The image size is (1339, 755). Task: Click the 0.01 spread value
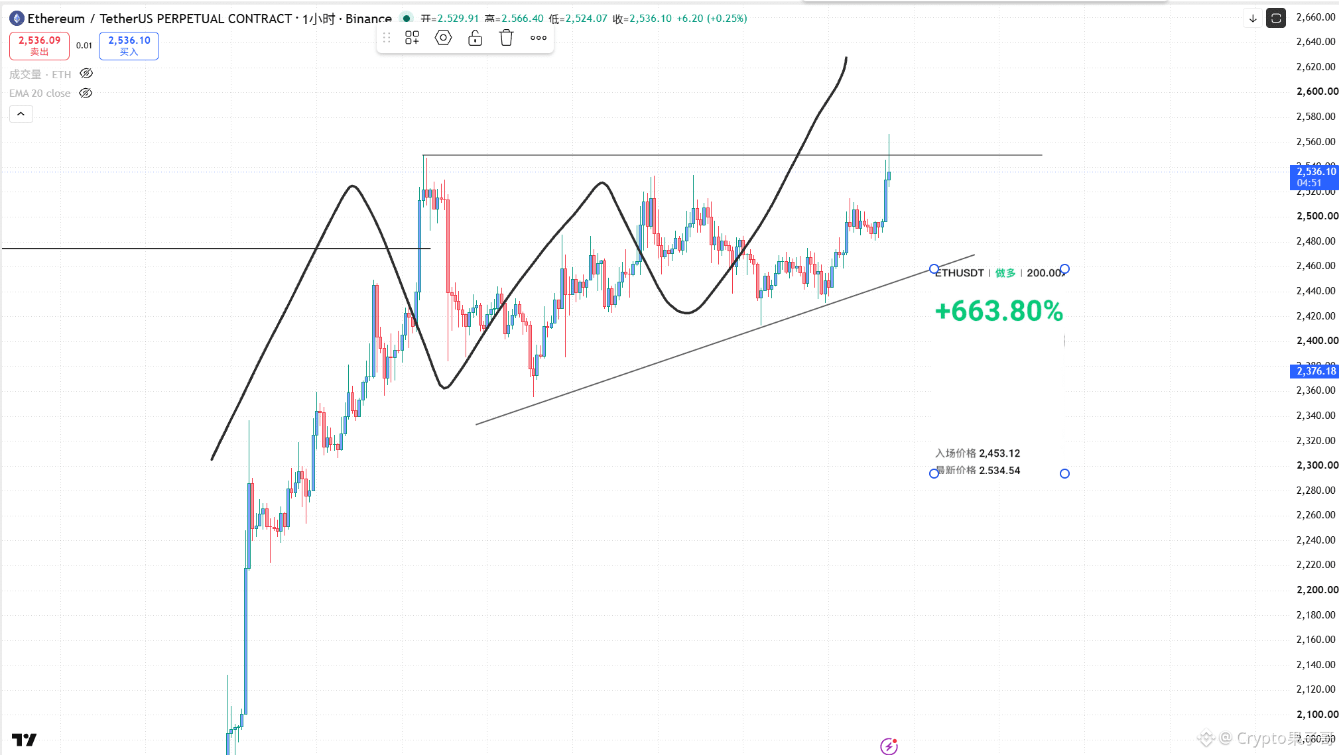click(x=84, y=46)
